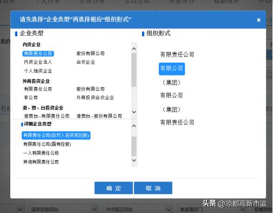The height and width of the screenshot is (213, 273).
Task: Open the 省直属部门 dropdown in background page
Action: 211,209
